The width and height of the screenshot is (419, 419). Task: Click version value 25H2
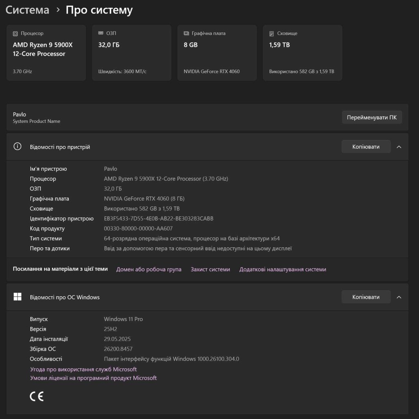(110, 329)
